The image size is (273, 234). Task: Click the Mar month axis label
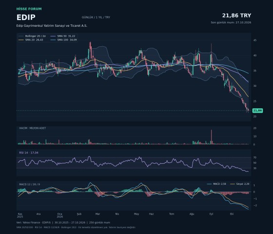(x=97, y=214)
